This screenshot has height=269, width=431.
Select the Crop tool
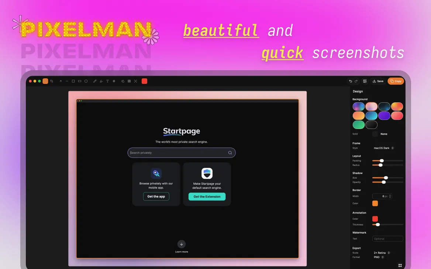tap(52, 81)
